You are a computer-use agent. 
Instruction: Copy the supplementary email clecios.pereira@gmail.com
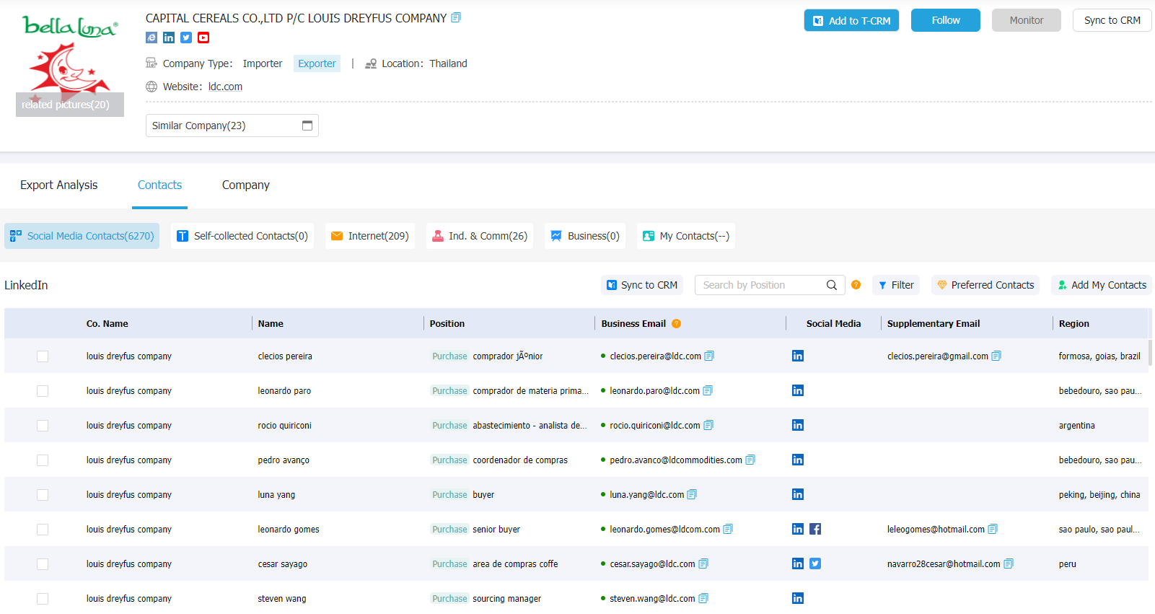(996, 356)
